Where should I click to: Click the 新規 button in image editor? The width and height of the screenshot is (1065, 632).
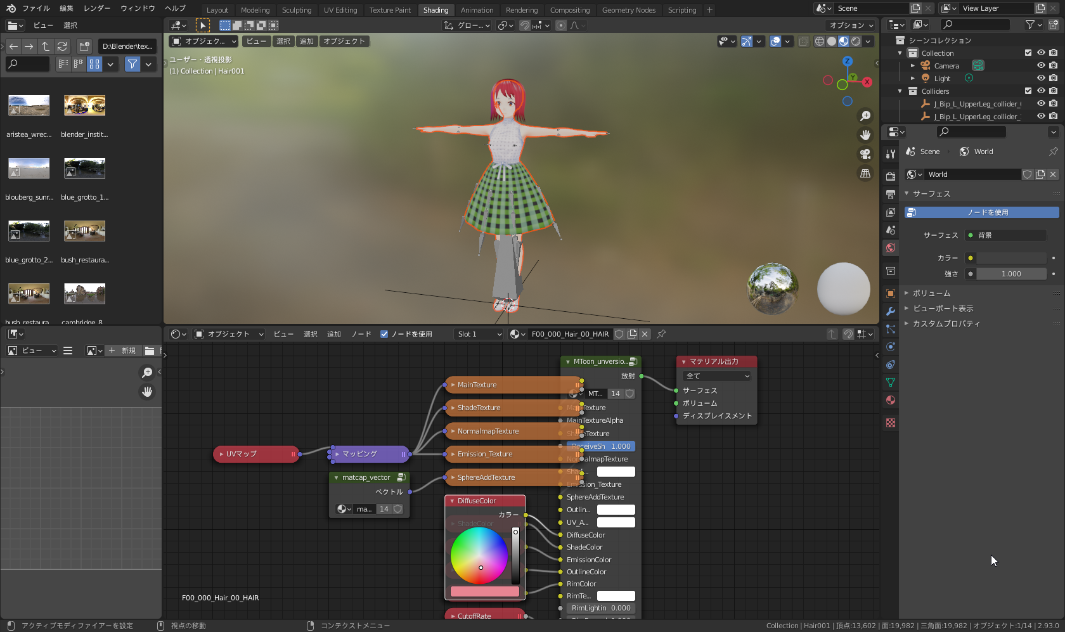123,351
